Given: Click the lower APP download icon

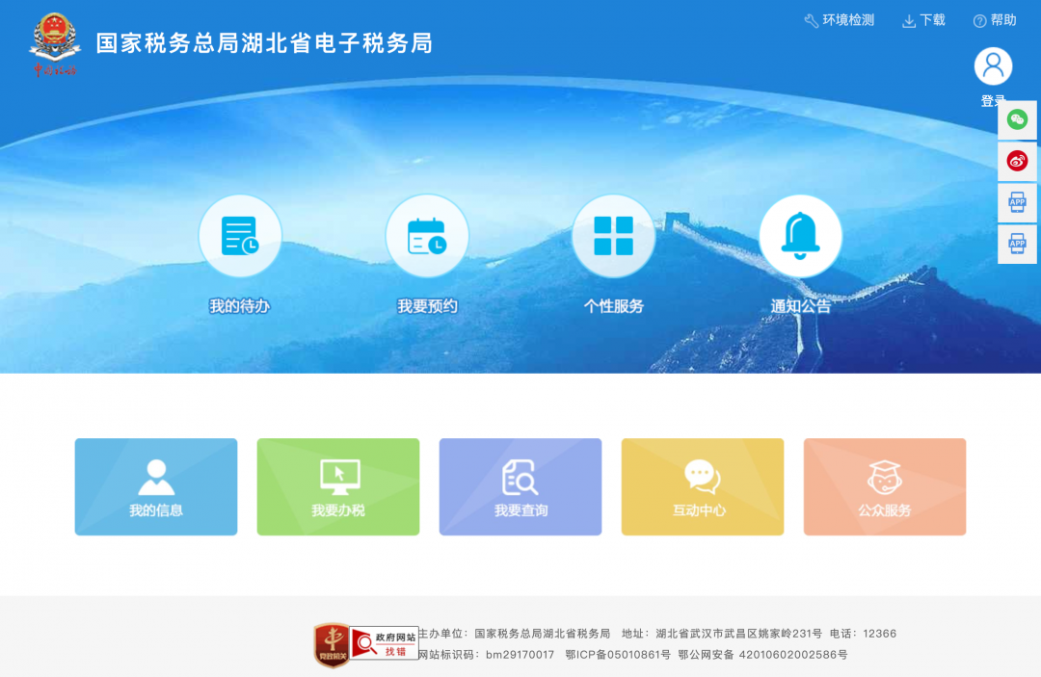Looking at the screenshot, I should pos(1017,244).
